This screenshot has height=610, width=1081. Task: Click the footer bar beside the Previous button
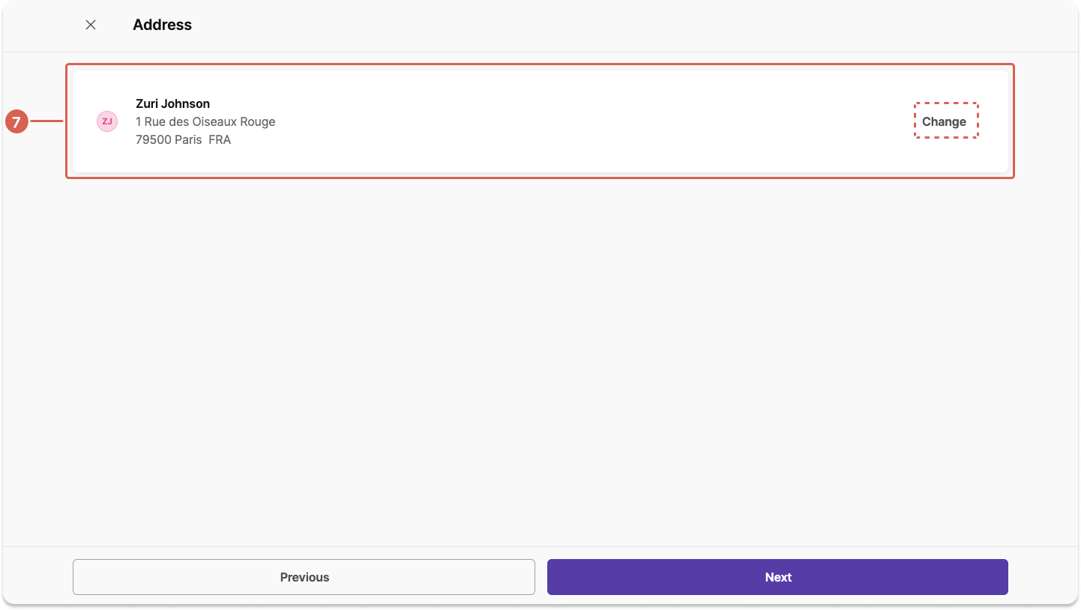pos(37,577)
